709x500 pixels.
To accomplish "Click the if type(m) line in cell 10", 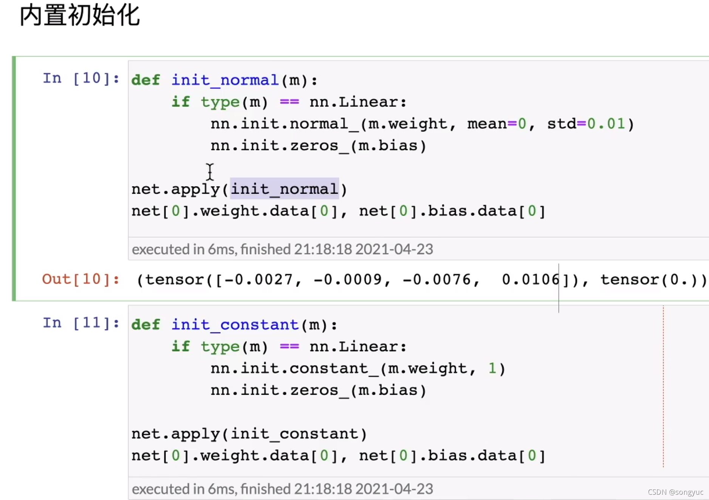I will click(x=289, y=102).
